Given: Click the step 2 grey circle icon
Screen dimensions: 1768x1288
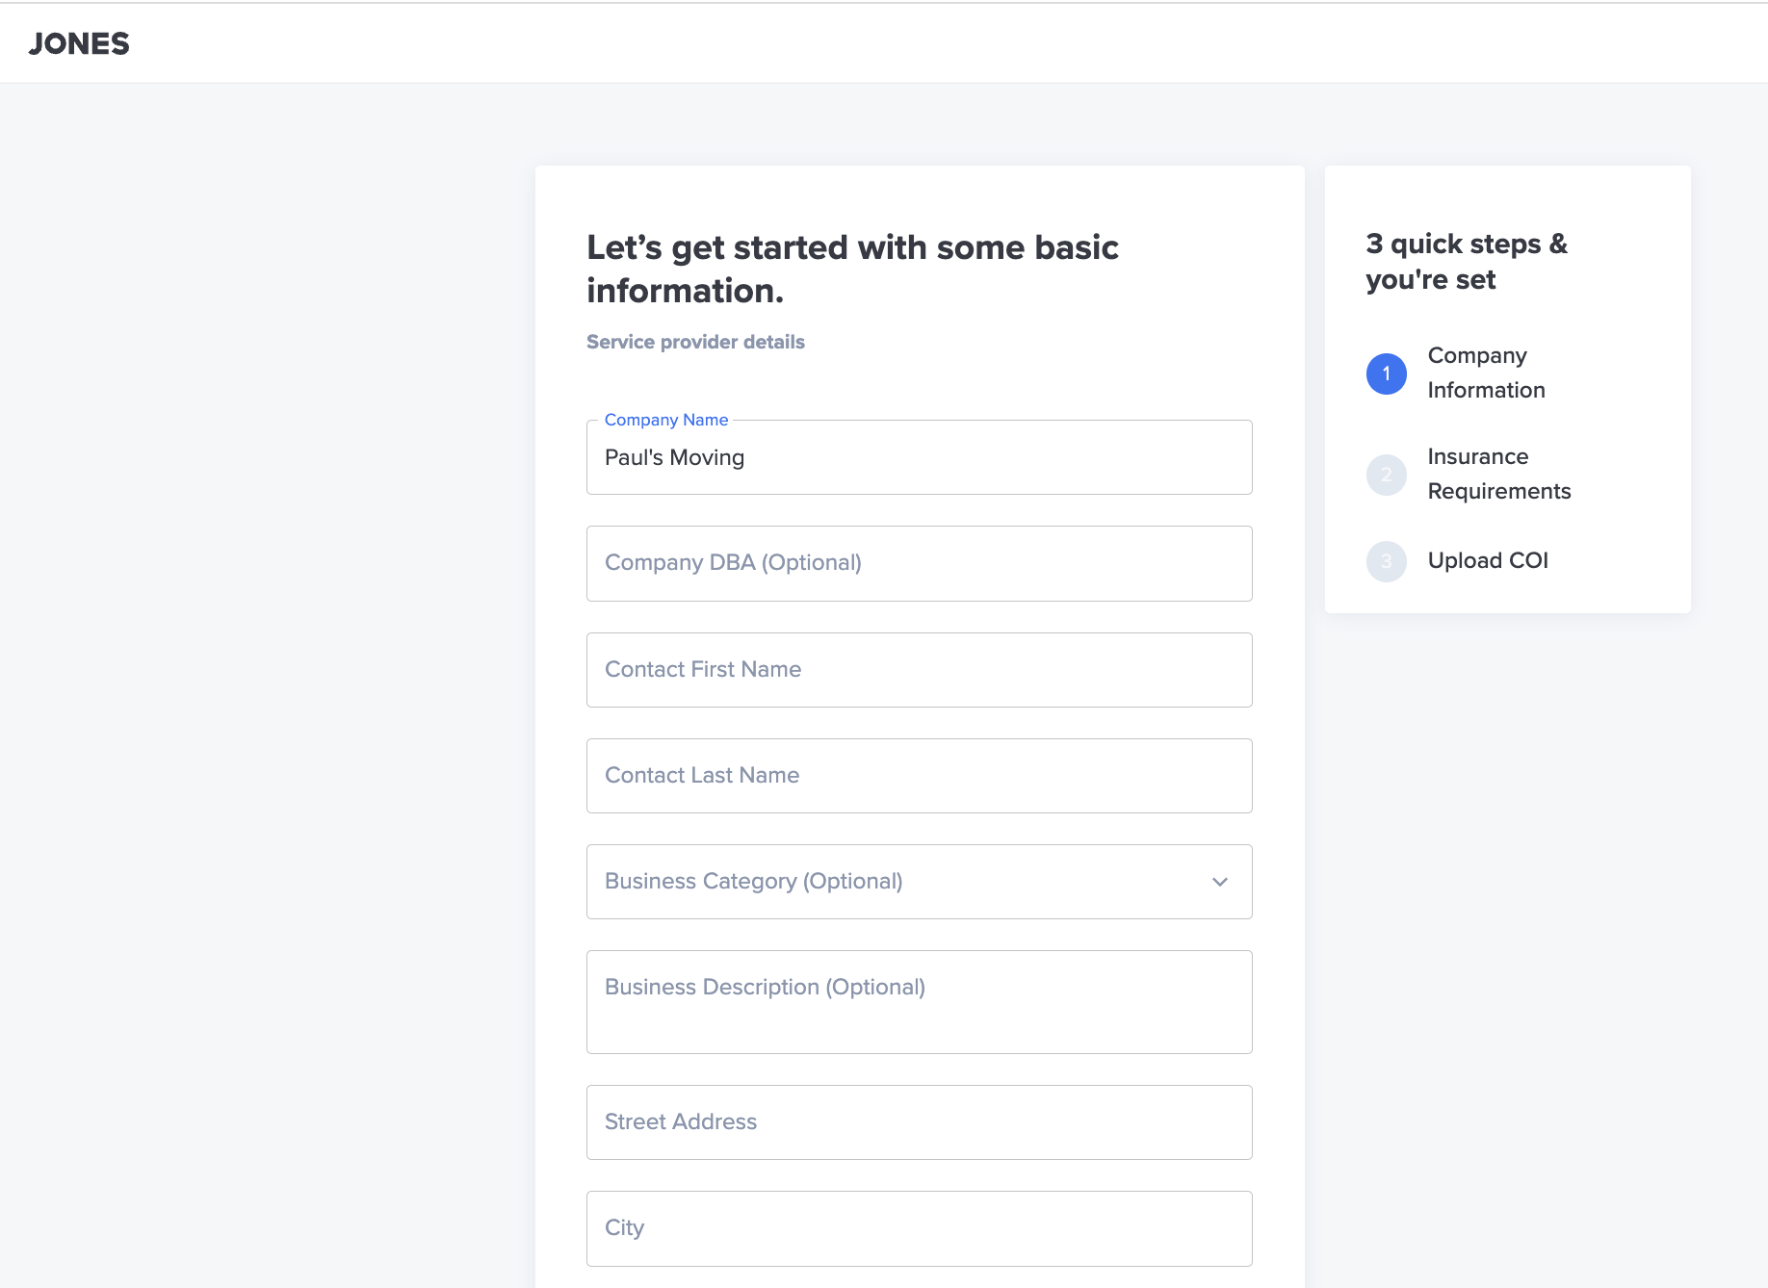Looking at the screenshot, I should 1386,475.
